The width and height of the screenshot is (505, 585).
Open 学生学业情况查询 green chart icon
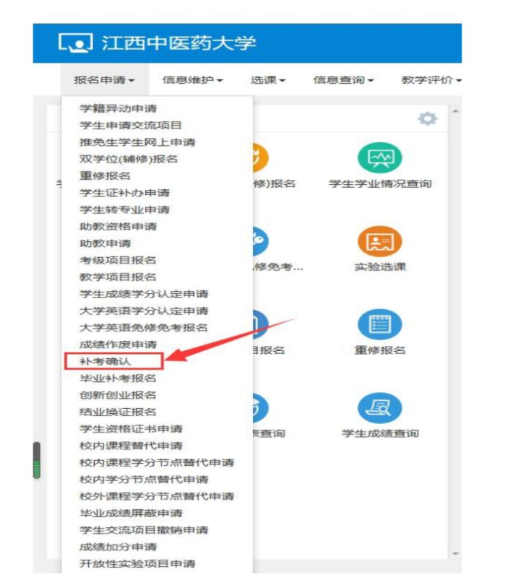coord(379,158)
